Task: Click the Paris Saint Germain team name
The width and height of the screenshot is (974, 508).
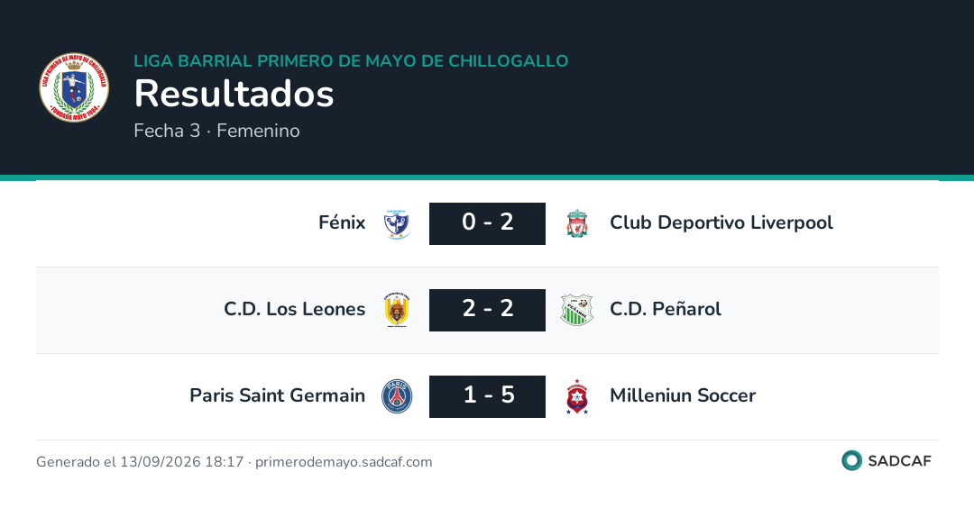Action: (x=277, y=395)
